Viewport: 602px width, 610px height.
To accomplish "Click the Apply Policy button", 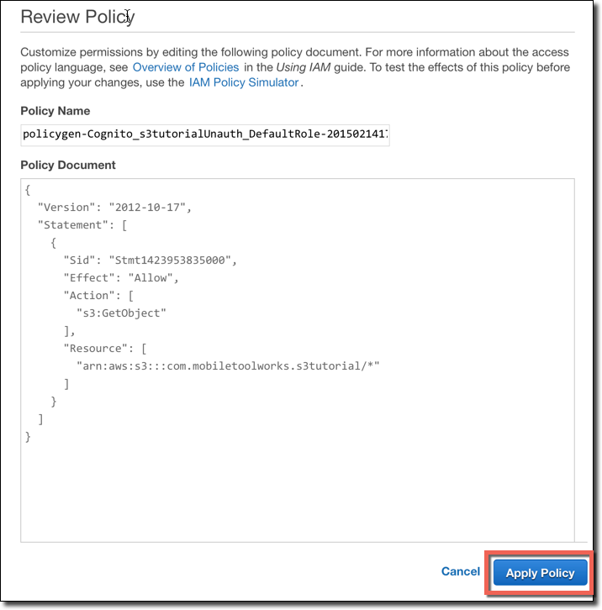I will pyautogui.click(x=540, y=572).
